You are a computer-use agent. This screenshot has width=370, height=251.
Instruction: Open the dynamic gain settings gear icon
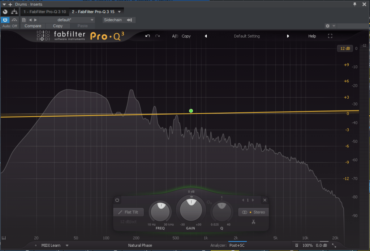point(208,203)
